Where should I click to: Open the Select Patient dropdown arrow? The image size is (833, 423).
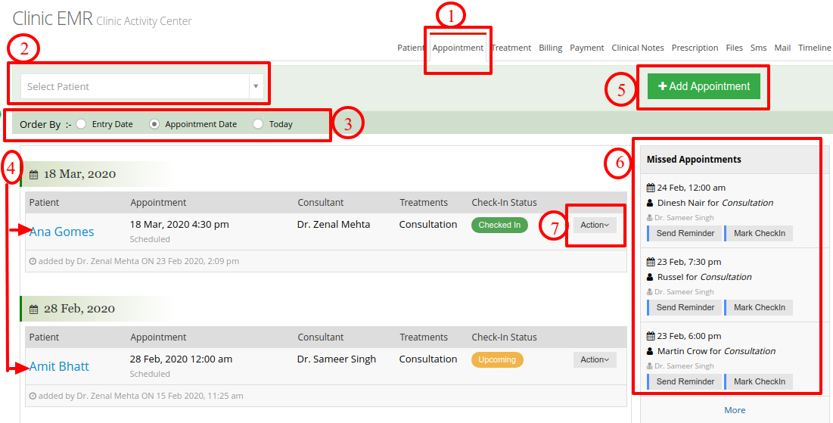(256, 86)
